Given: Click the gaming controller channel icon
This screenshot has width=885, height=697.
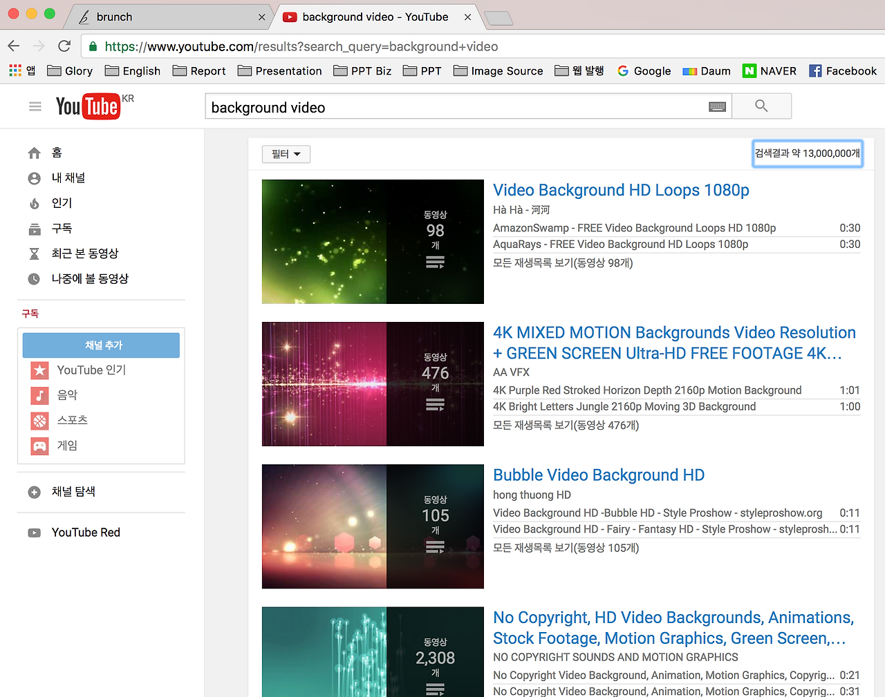Looking at the screenshot, I should click(40, 446).
